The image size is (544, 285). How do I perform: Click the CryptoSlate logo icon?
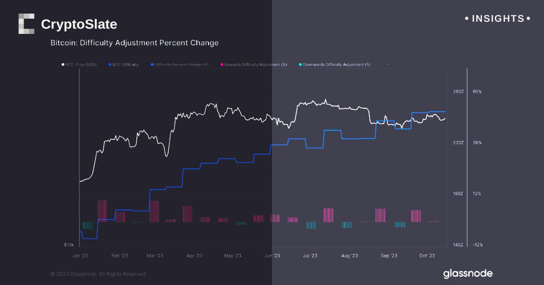26,24
